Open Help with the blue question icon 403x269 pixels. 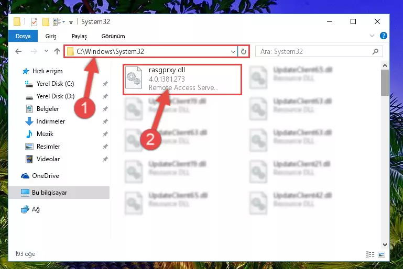click(x=383, y=36)
